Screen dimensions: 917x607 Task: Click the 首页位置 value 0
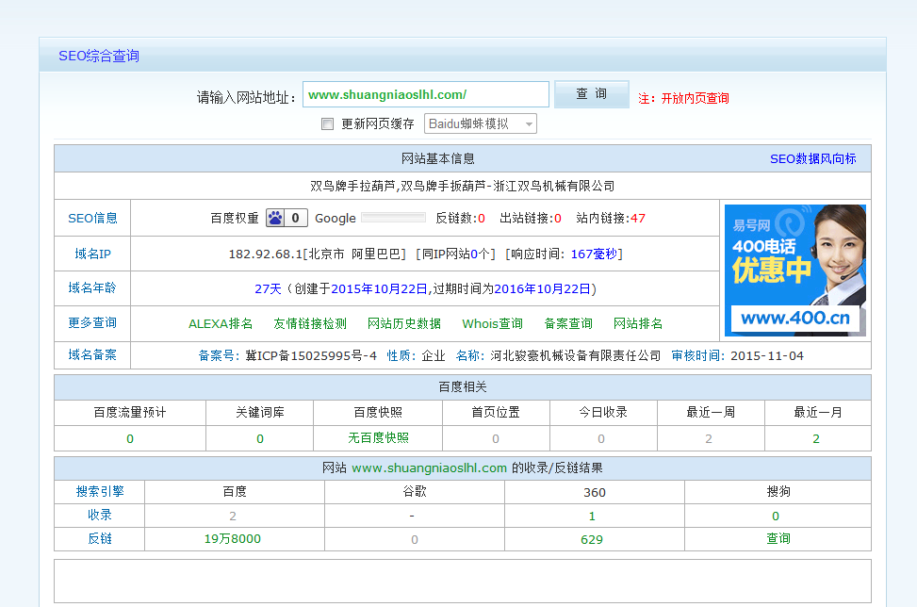pos(496,439)
